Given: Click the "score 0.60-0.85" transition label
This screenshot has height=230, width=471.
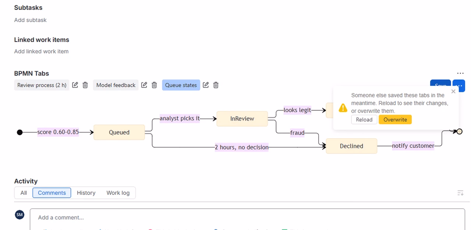Looking at the screenshot, I should [x=58, y=132].
